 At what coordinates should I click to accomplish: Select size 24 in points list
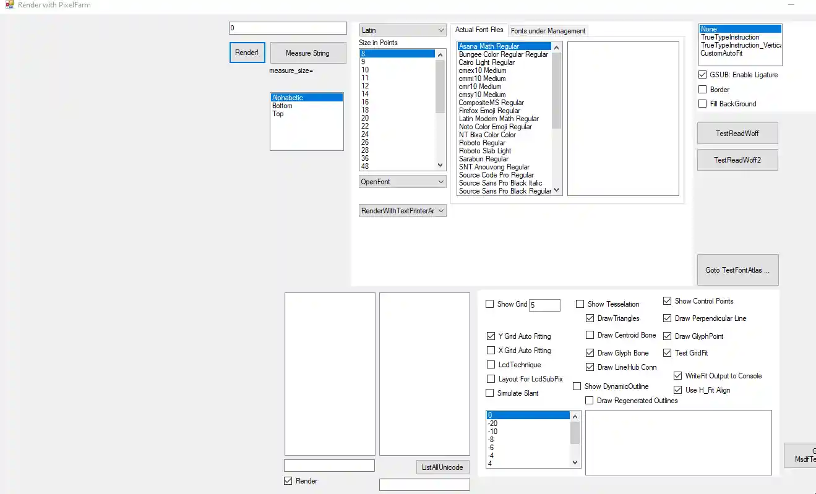(x=365, y=134)
